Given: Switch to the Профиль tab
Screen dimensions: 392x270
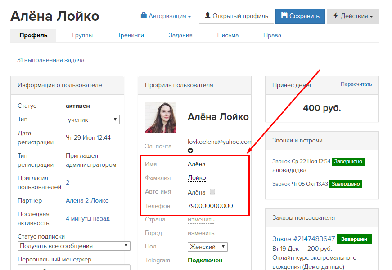Looking at the screenshot, I should tap(33, 35).
